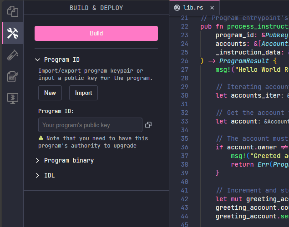Click the BUILD & DEPLOY panel header
289x227 pixels.
96,8
